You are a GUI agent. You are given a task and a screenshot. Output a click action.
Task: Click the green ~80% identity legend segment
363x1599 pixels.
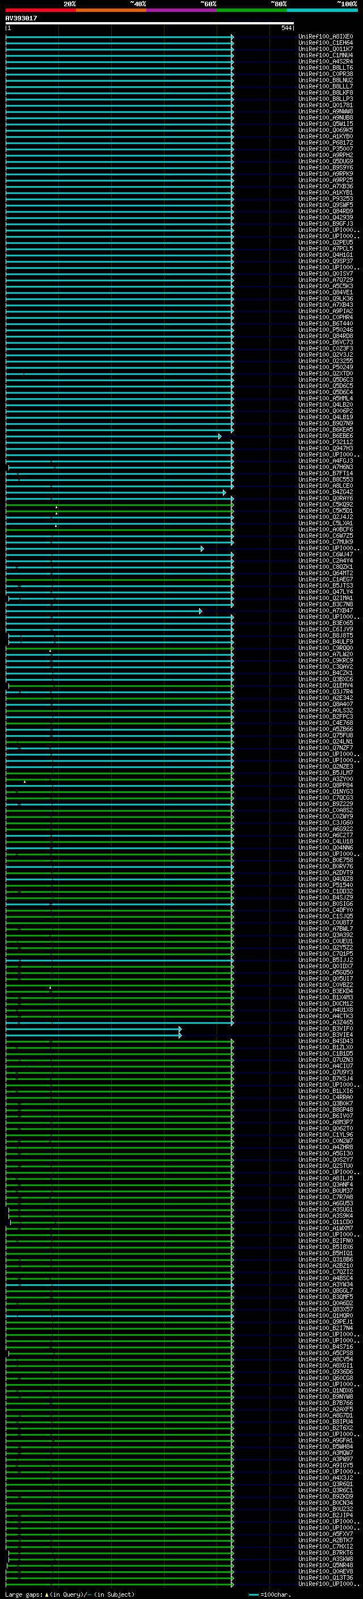[251, 10]
